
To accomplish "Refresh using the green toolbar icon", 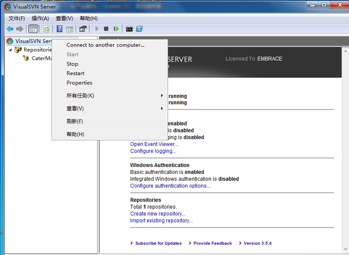I will 46,29.
